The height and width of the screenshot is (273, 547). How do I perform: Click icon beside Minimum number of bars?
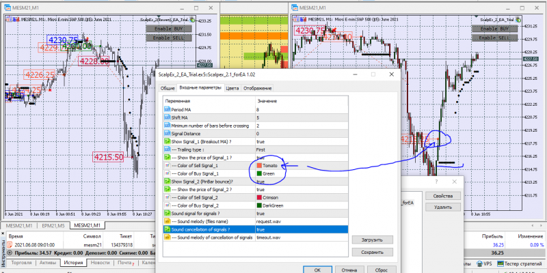point(167,126)
